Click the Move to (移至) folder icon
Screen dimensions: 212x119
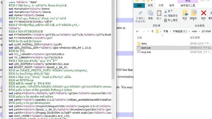(185, 13)
